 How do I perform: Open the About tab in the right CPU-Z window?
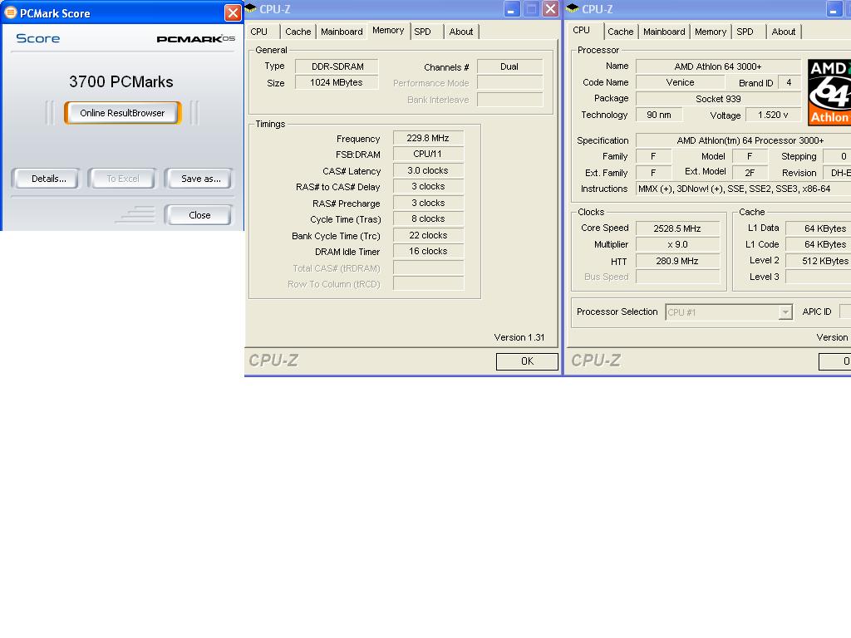tap(783, 32)
